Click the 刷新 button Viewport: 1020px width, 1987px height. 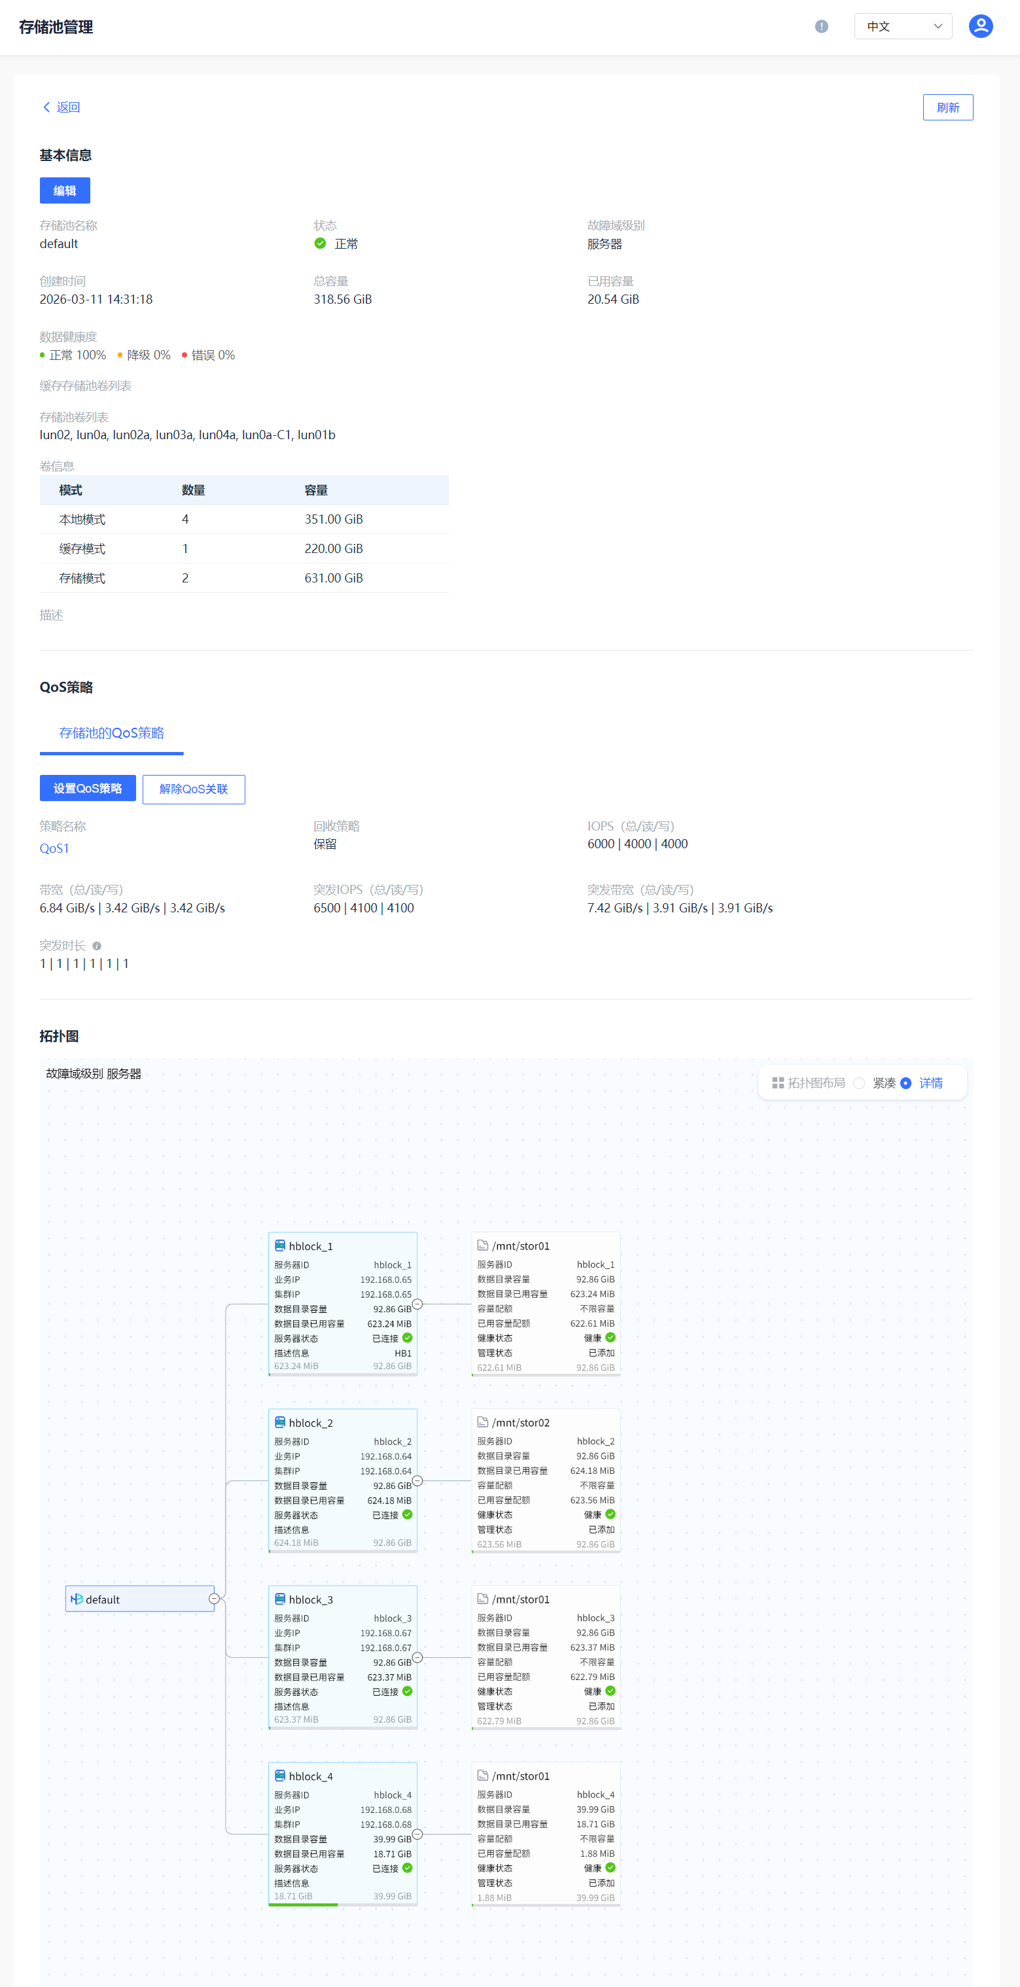tap(947, 107)
